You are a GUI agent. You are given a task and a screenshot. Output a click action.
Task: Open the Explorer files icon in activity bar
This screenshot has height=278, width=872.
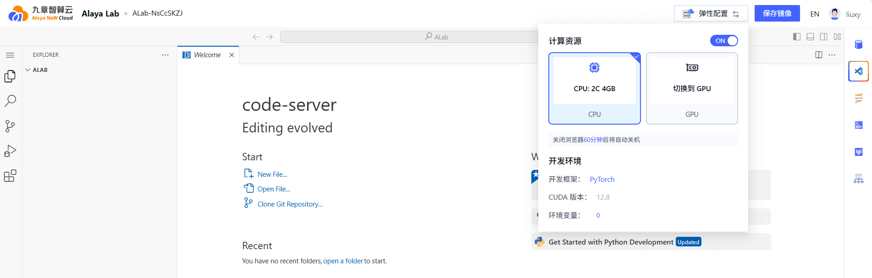[10, 76]
